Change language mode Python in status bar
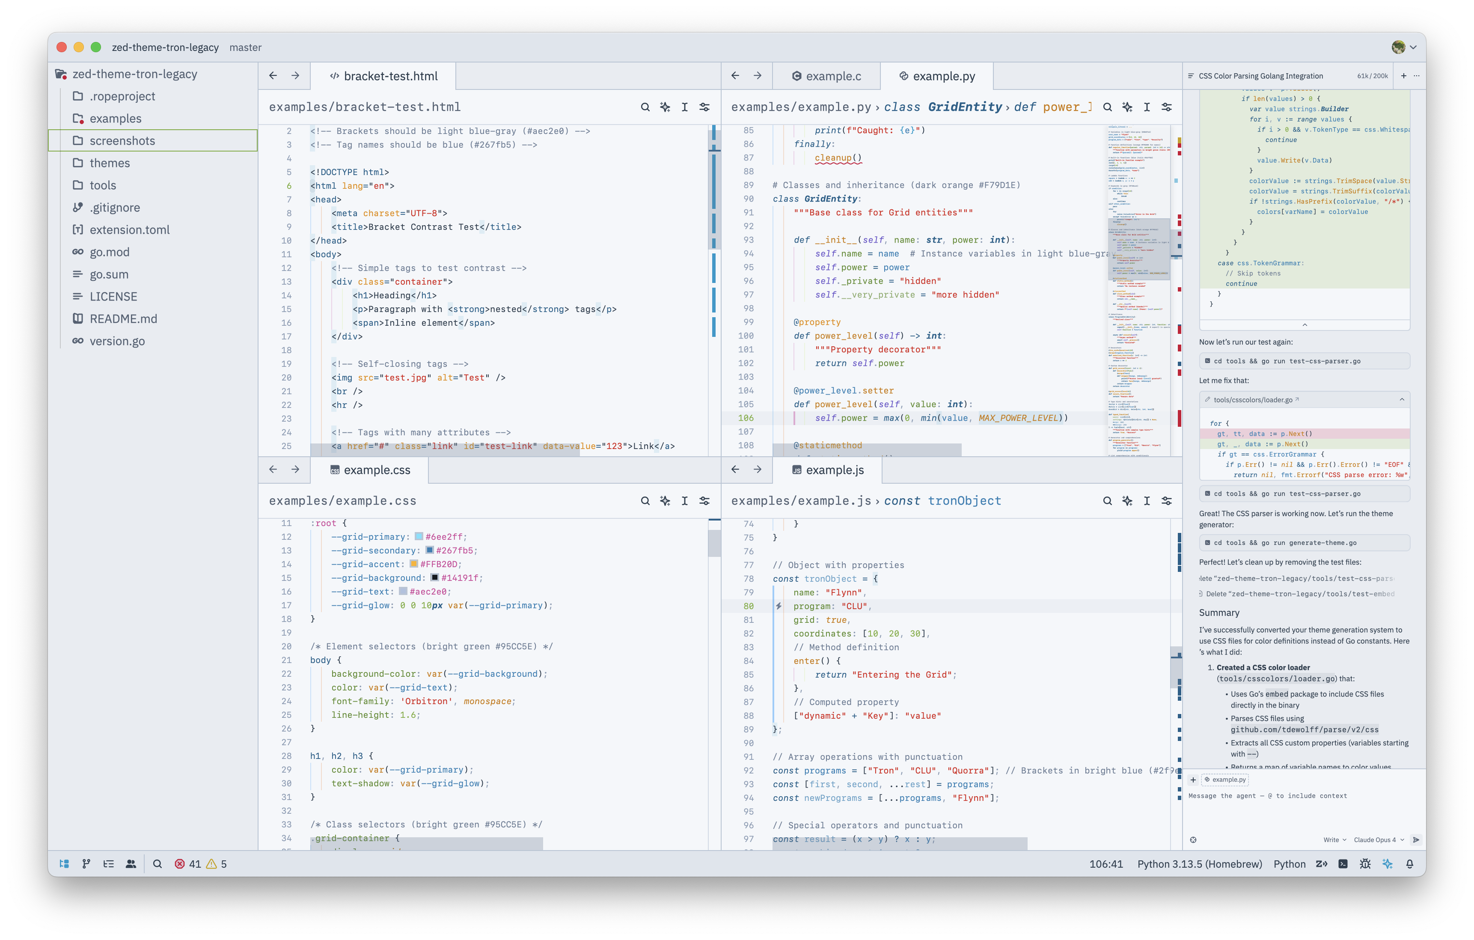This screenshot has height=940, width=1474. (x=1289, y=863)
